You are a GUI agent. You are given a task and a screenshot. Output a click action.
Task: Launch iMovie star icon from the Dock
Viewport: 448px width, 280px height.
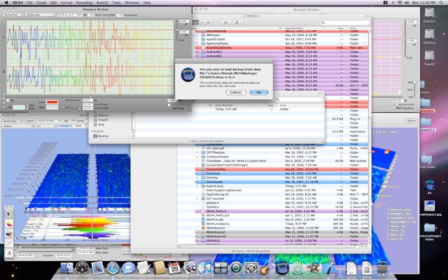pyautogui.click(x=313, y=268)
